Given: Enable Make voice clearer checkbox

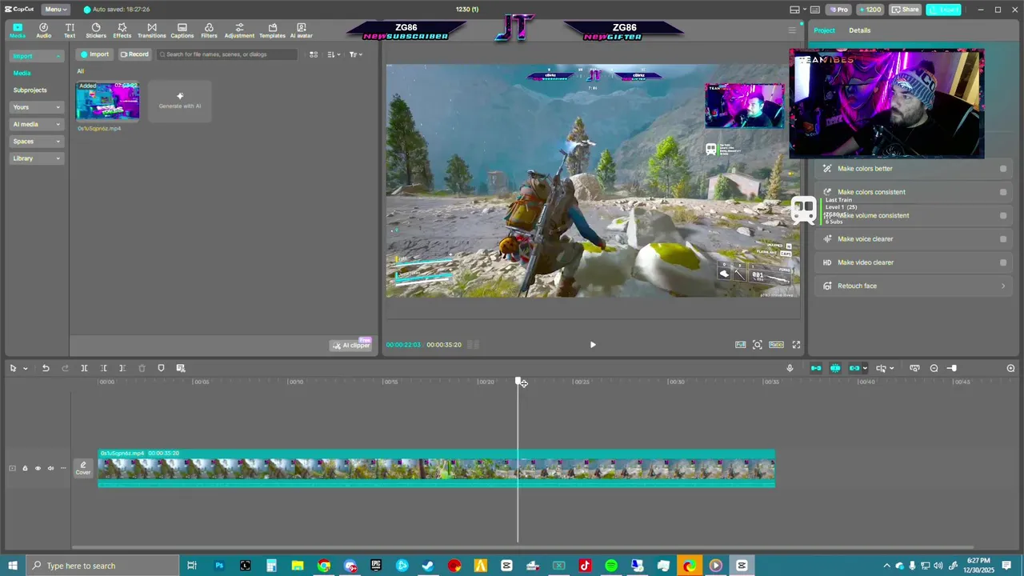Looking at the screenshot, I should (1003, 239).
